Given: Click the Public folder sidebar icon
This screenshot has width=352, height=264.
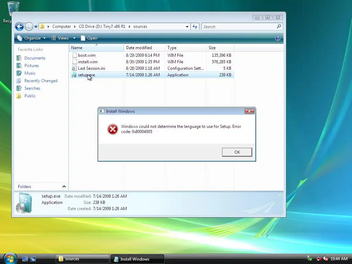Looking at the screenshot, I should (19, 96).
